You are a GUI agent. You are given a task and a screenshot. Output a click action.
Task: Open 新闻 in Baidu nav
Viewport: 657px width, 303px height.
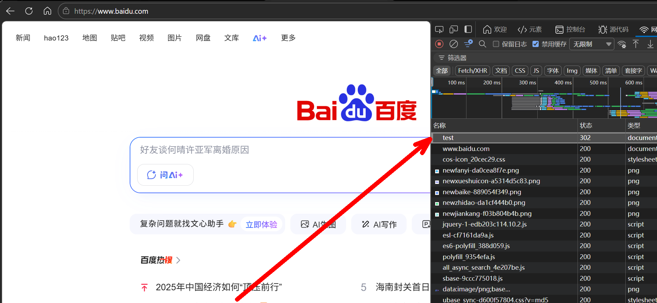tap(23, 38)
